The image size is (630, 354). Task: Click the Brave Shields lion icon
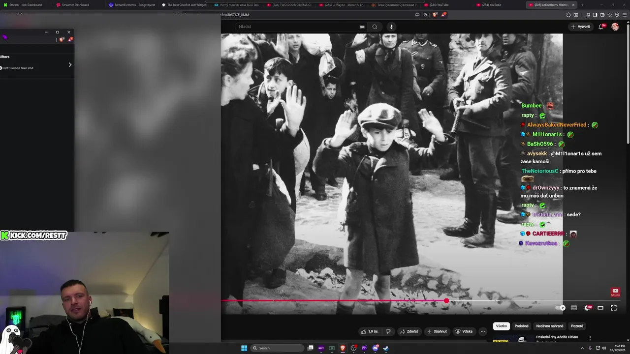coord(435,15)
